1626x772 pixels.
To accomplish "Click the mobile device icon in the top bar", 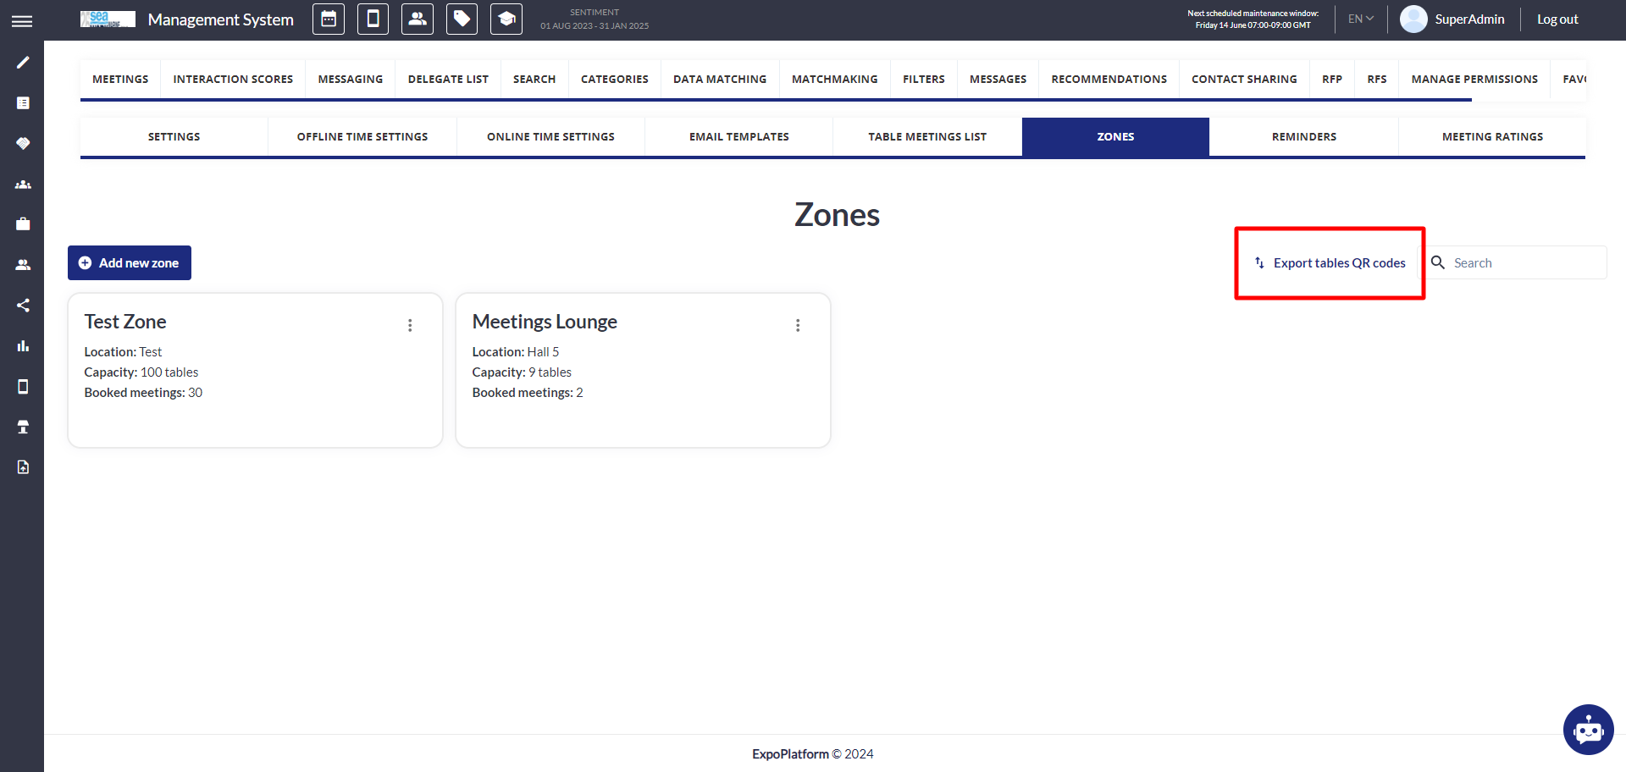I will click(373, 19).
